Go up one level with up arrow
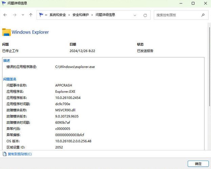Image resolution: width=211 pixels, height=169 pixels. pyautogui.click(x=31, y=15)
